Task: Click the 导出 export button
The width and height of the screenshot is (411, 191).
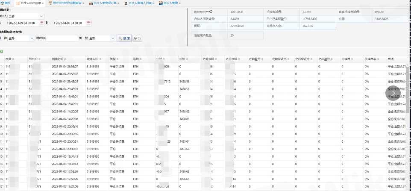Action: [x=137, y=38]
